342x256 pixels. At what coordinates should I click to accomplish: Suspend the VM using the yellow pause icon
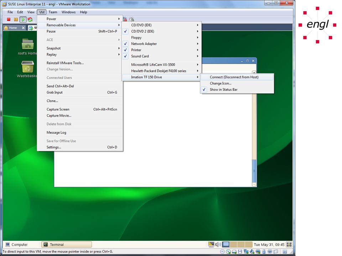point(16,19)
